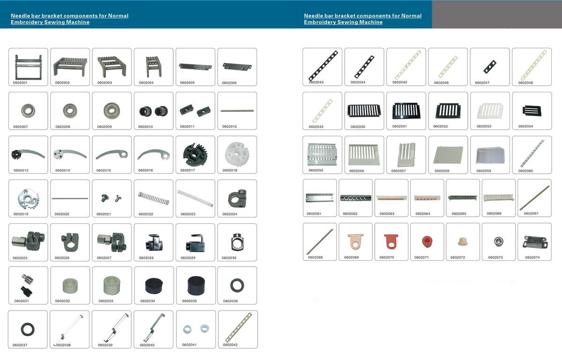
Task: Select the metal nut part 0602073
Action: [x=498, y=241]
